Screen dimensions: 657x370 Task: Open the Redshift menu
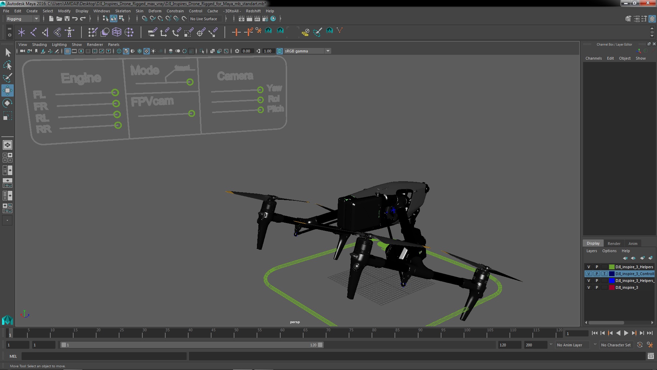click(253, 11)
